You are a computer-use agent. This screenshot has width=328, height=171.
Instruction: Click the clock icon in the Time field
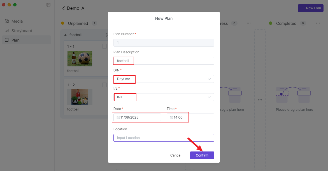coord(171,117)
